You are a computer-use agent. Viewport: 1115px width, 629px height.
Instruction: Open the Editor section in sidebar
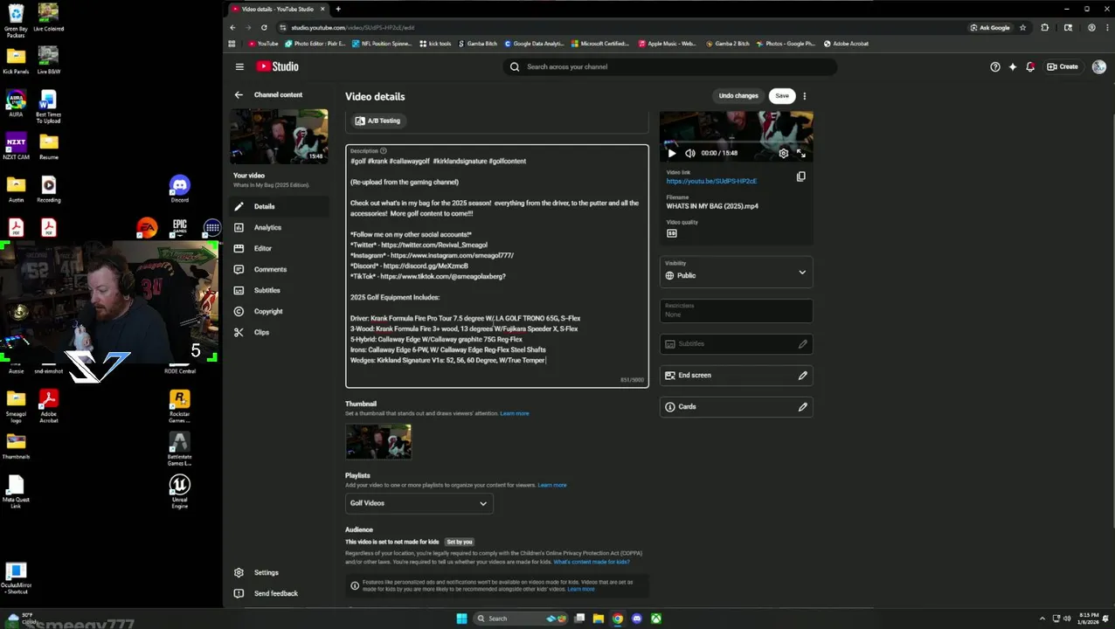[x=279, y=248]
